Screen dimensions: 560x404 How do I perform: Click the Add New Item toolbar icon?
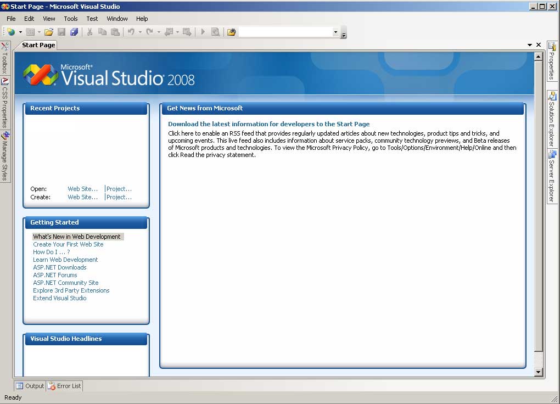click(30, 32)
